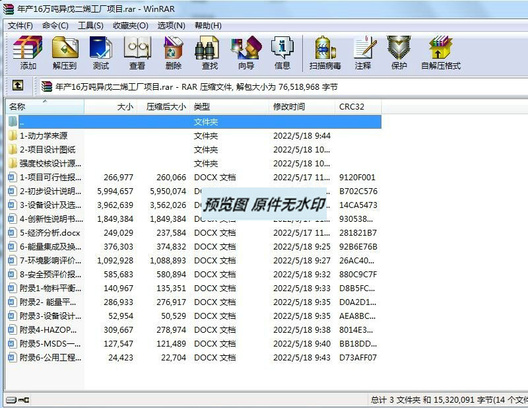Image resolution: width=528 pixels, height=408 pixels.
Task: Select file 附录3-设备设计...
Action: coord(194,316)
